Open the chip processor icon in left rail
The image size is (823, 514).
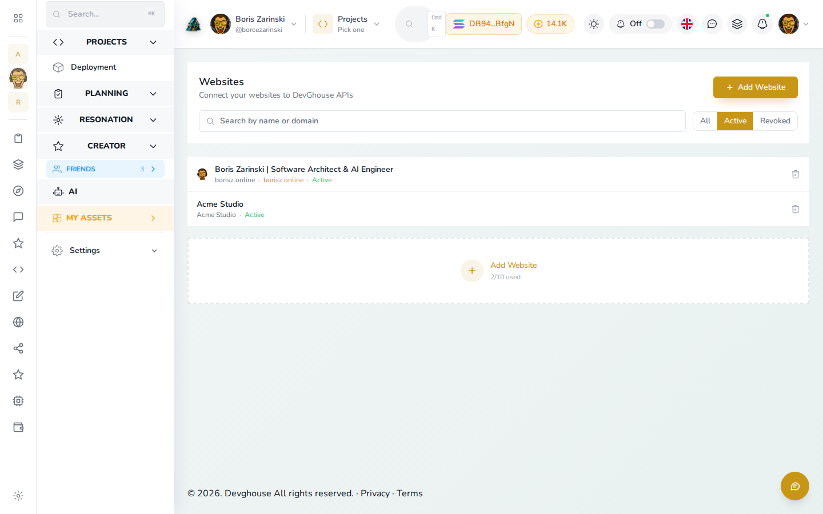pos(18,401)
